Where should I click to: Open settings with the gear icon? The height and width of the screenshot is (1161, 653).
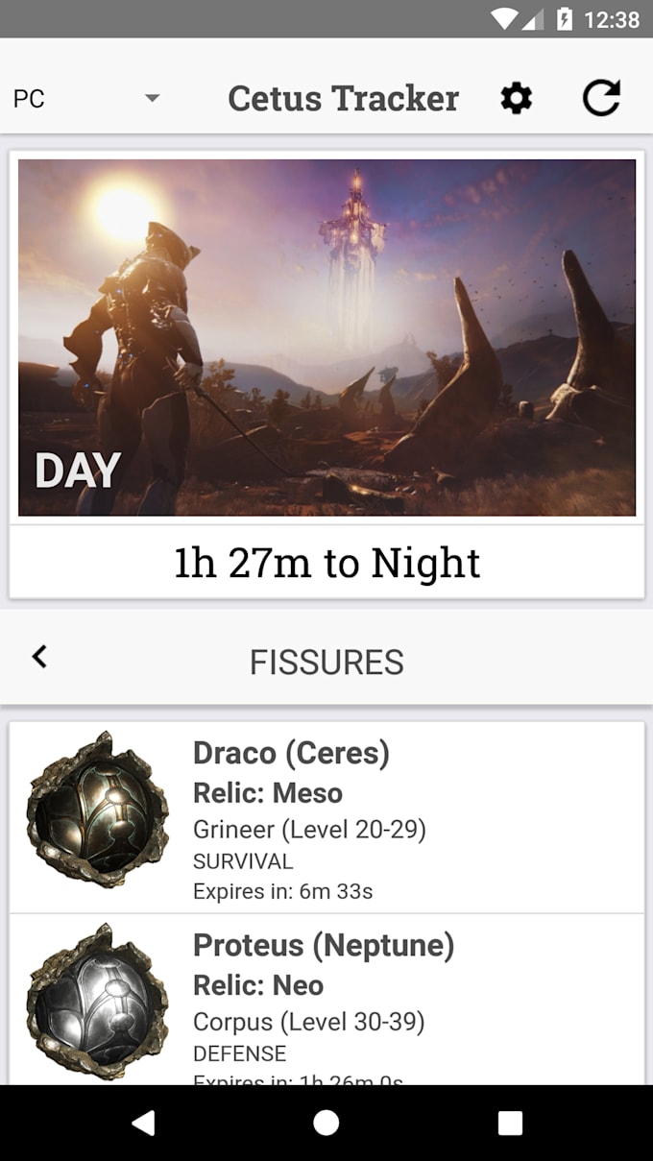pos(517,98)
